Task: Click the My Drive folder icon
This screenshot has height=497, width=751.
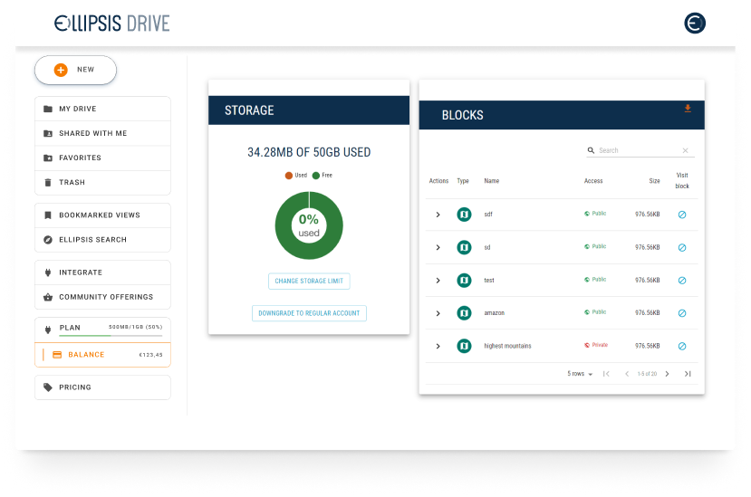Action: click(48, 109)
